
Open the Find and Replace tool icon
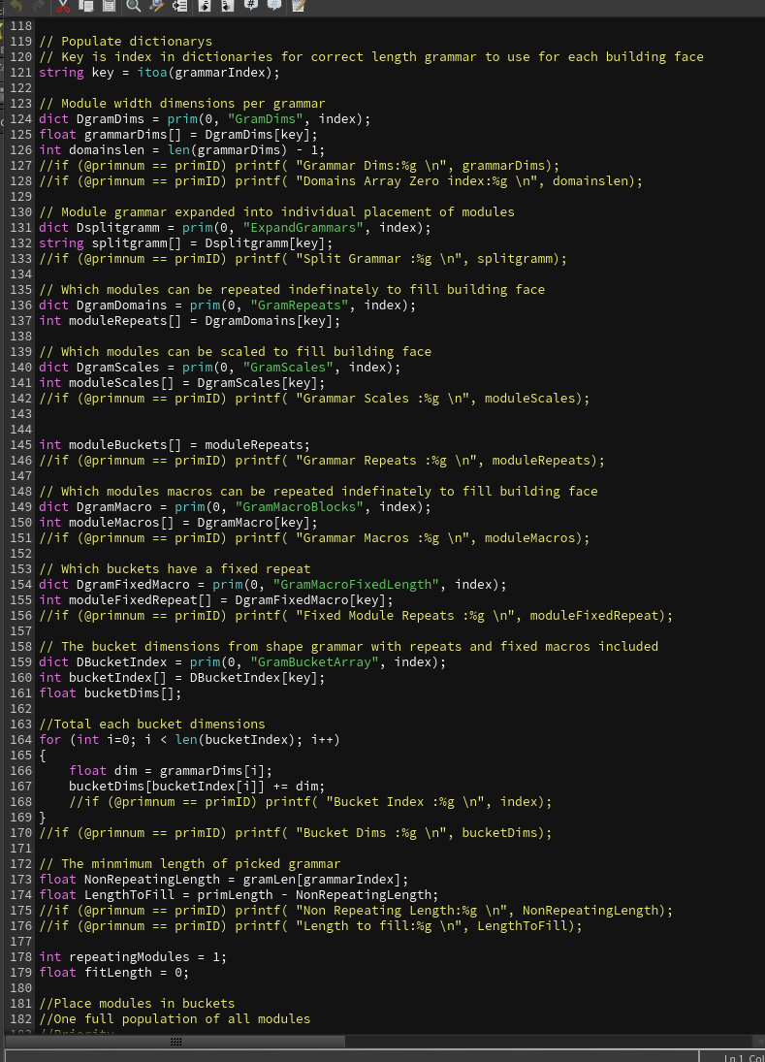tap(156, 6)
